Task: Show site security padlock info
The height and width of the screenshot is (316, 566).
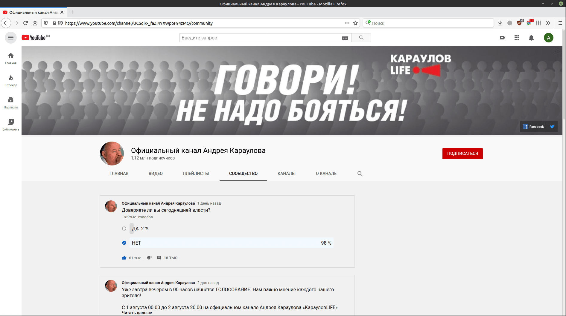Action: point(54,23)
